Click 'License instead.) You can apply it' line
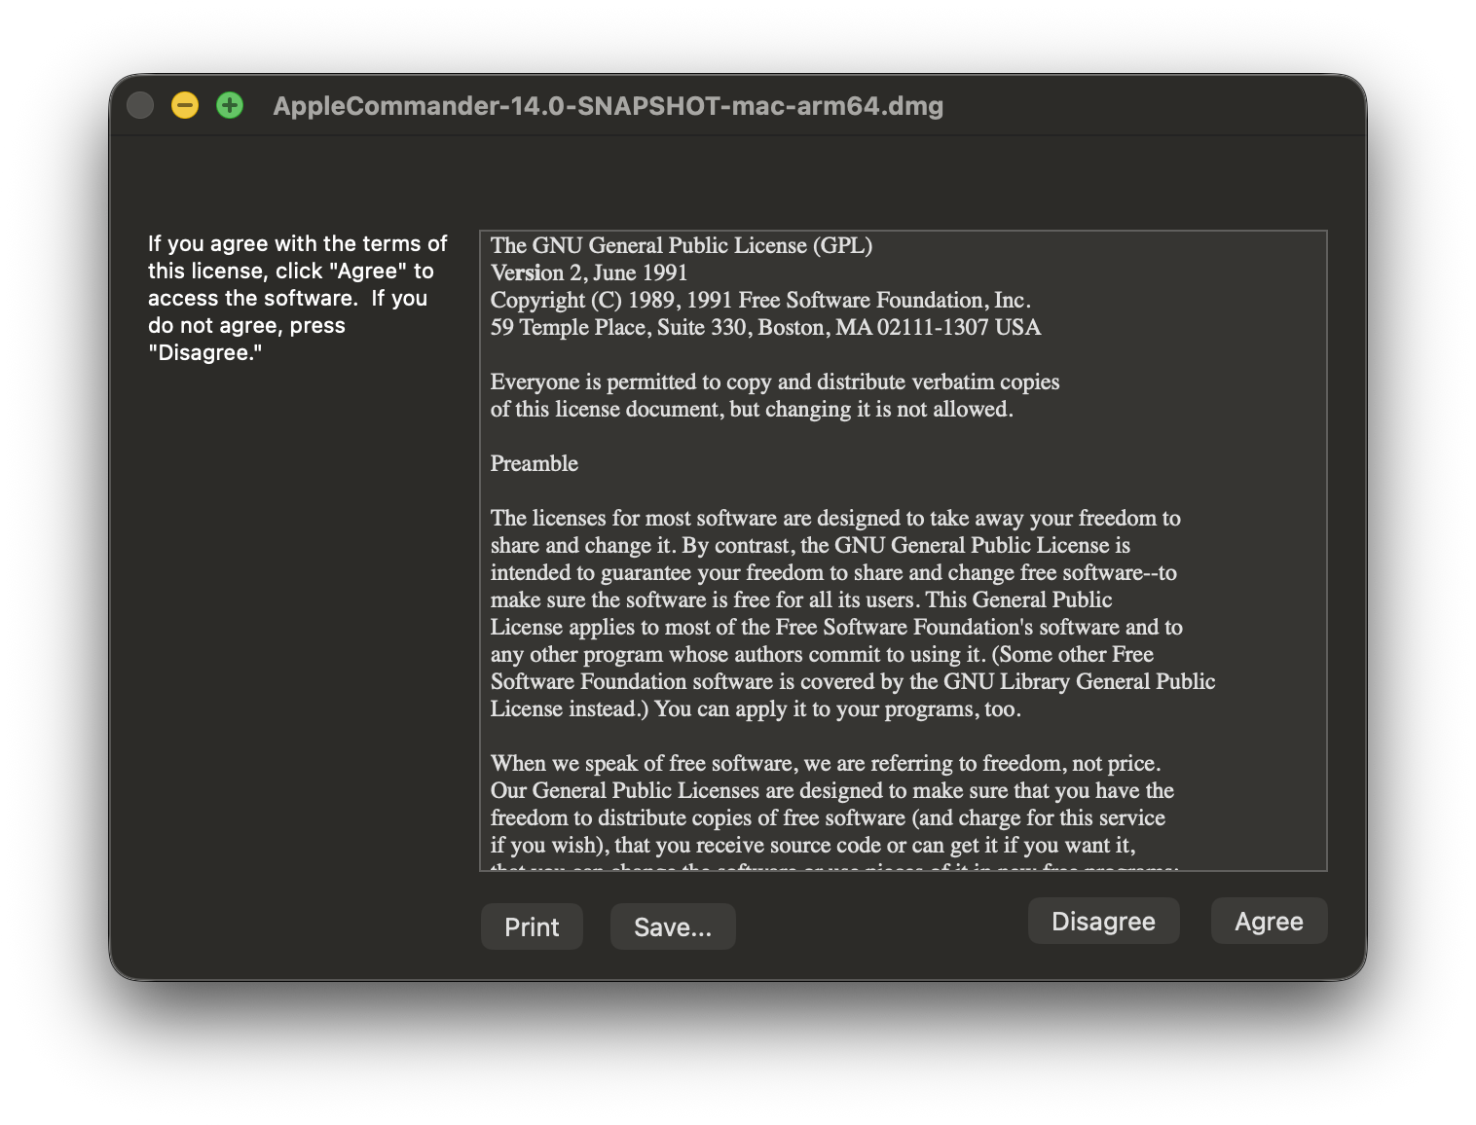 [x=756, y=708]
